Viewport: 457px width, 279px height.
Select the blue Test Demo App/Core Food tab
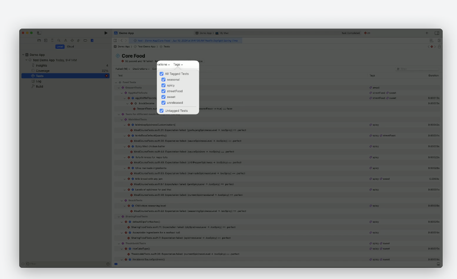[x=186, y=41]
